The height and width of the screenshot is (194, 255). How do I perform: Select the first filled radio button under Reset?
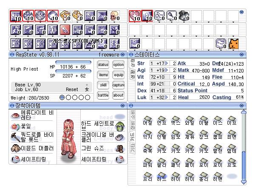(x=62, y=97)
